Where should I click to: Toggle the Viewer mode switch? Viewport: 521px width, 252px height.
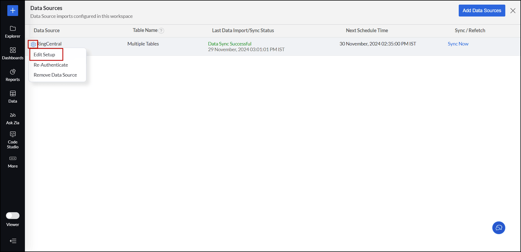12,215
